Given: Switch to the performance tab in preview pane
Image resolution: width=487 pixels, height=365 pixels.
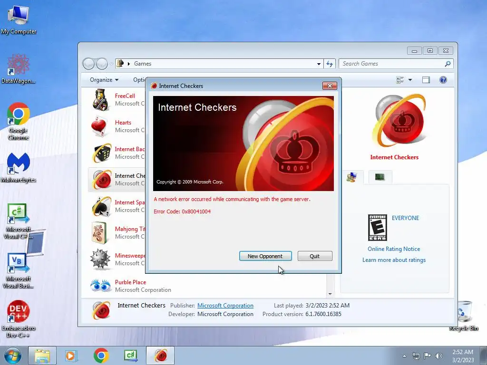Looking at the screenshot, I should tap(380, 177).
